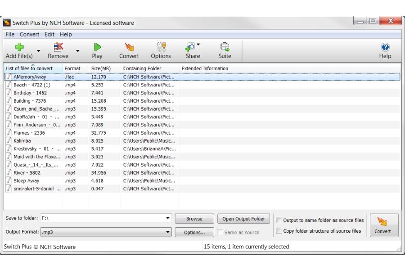Click the Remove toolbar icon

click(x=58, y=47)
